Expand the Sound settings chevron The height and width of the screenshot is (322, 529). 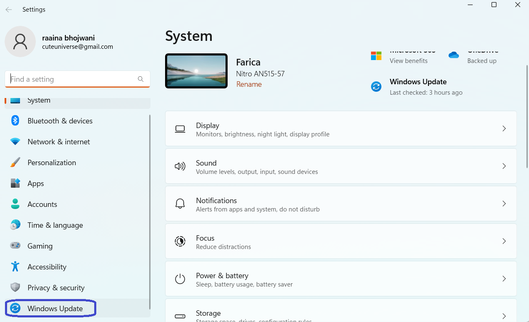[x=504, y=166]
